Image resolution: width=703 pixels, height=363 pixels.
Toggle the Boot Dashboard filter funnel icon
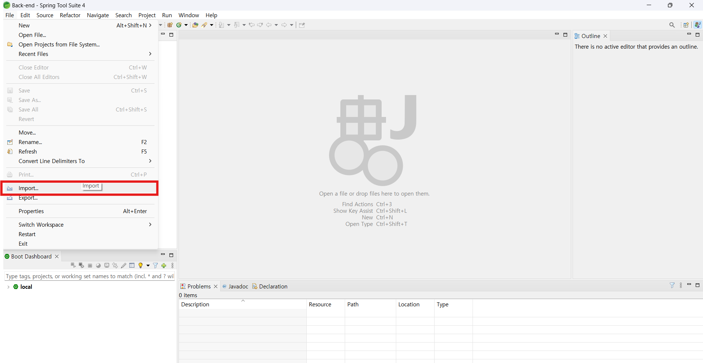tap(156, 265)
